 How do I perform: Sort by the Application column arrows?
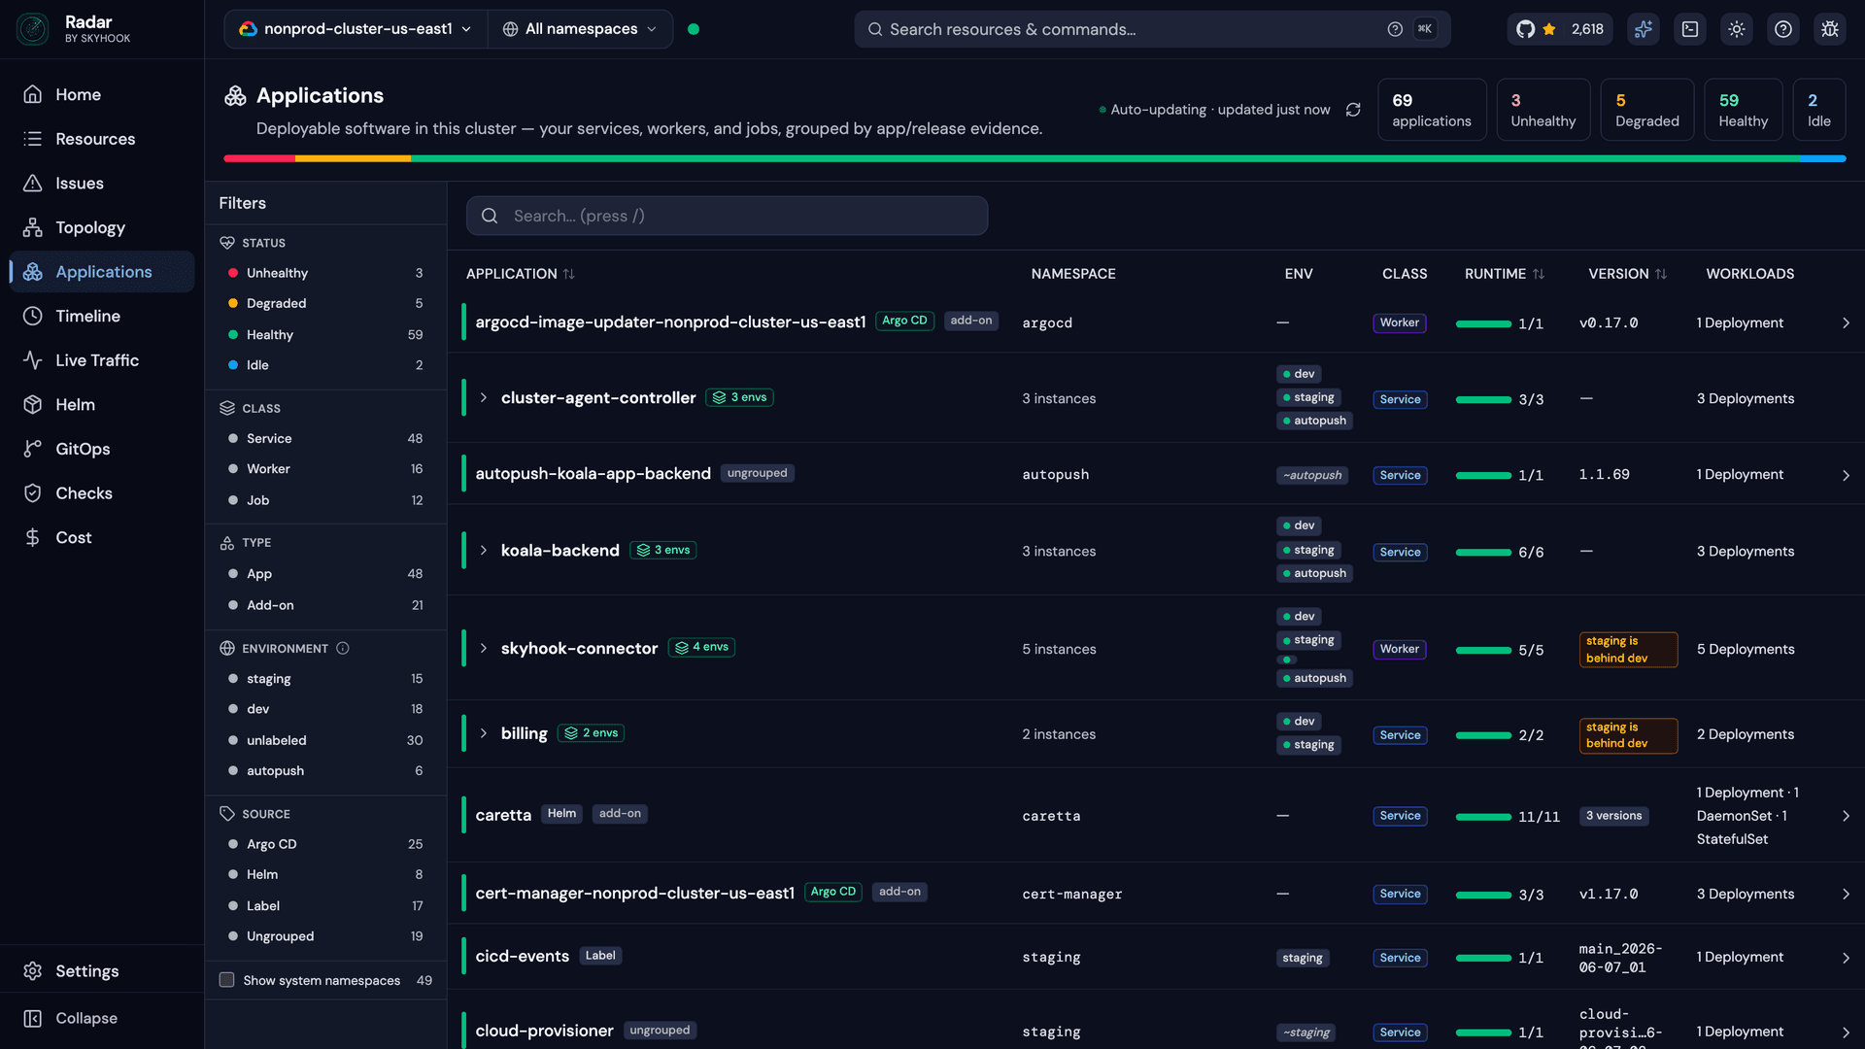click(x=569, y=274)
